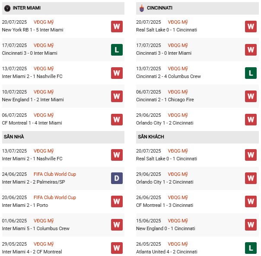Click the draw badge for Palmeiras match
Image resolution: width=261 pixels, height=256 pixels.
click(x=117, y=178)
